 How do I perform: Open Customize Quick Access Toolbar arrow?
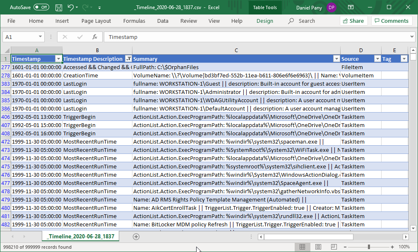(99, 8)
